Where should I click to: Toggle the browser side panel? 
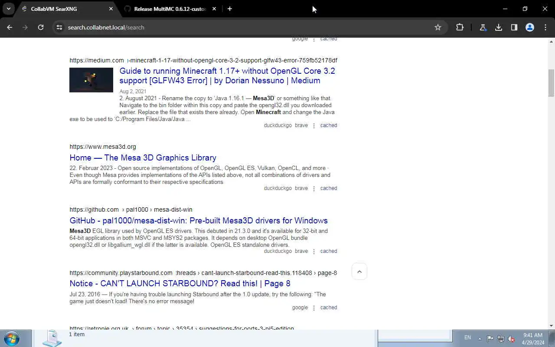(514, 27)
